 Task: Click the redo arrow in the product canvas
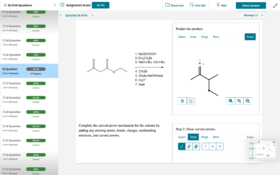(191, 101)
